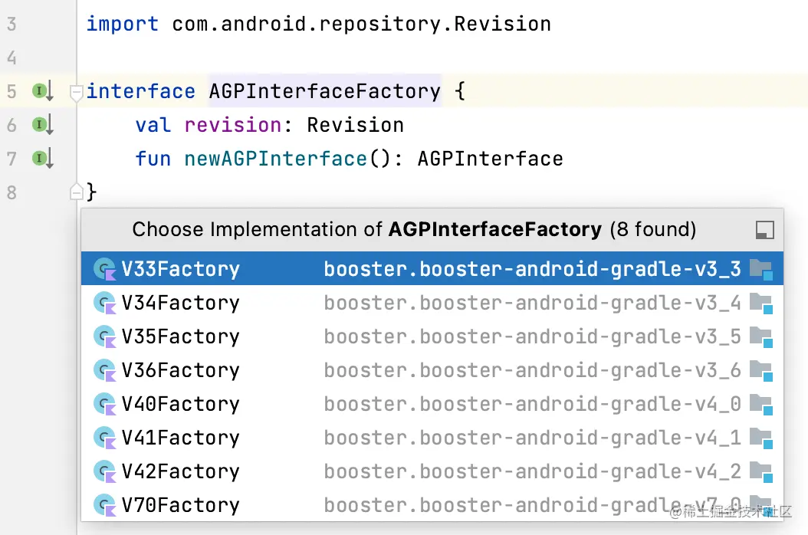Select V36Factory implementation

coord(432,370)
